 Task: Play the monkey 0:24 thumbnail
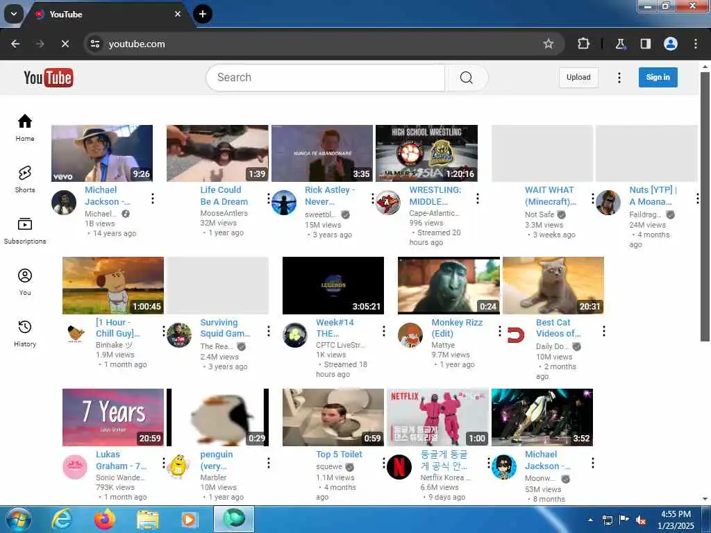(449, 285)
